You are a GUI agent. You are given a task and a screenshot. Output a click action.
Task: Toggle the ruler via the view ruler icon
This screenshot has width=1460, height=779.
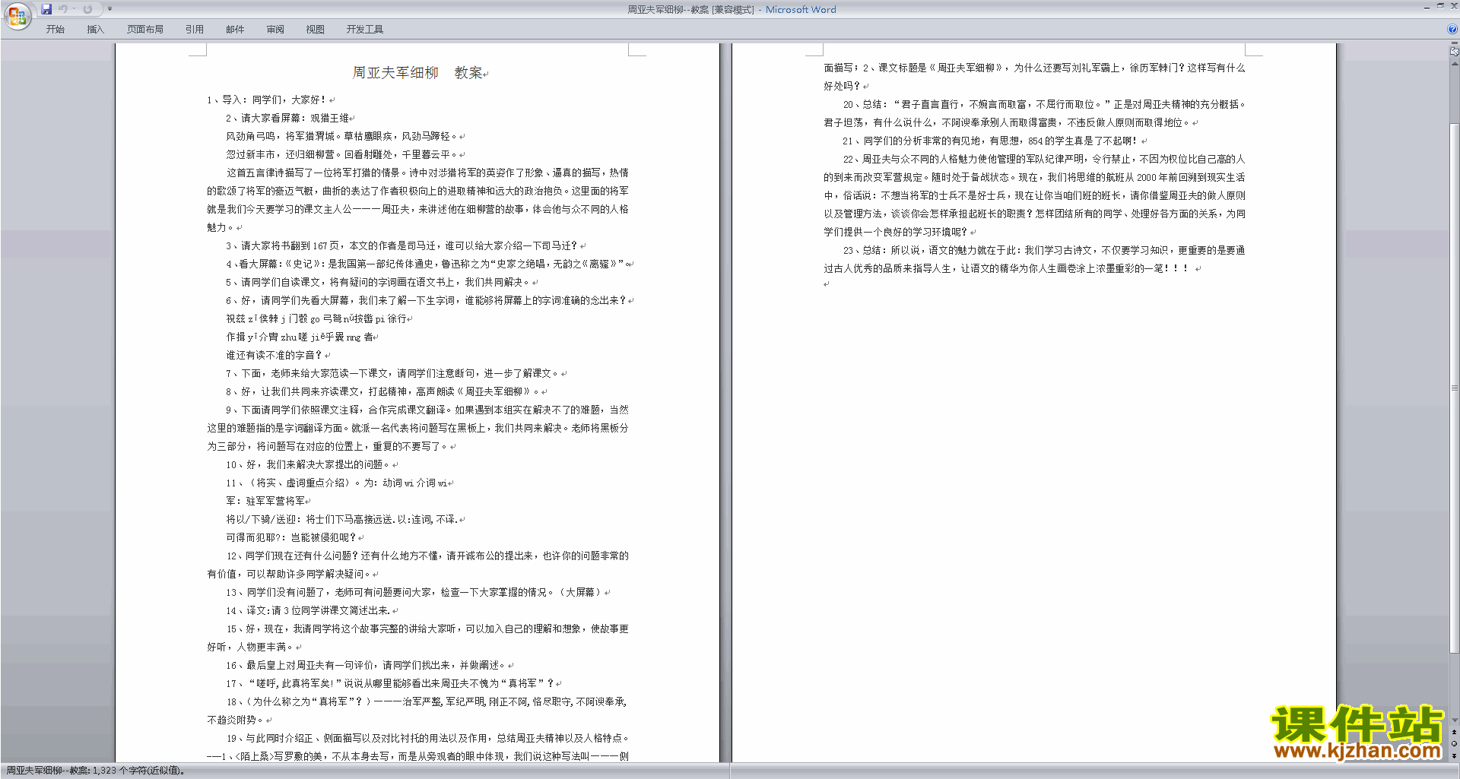coord(1454,52)
